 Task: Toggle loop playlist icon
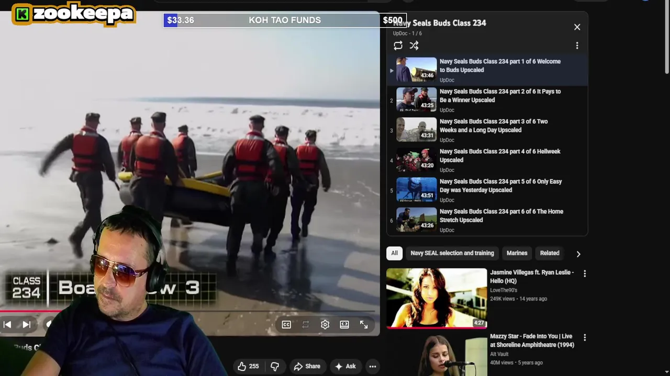click(398, 45)
